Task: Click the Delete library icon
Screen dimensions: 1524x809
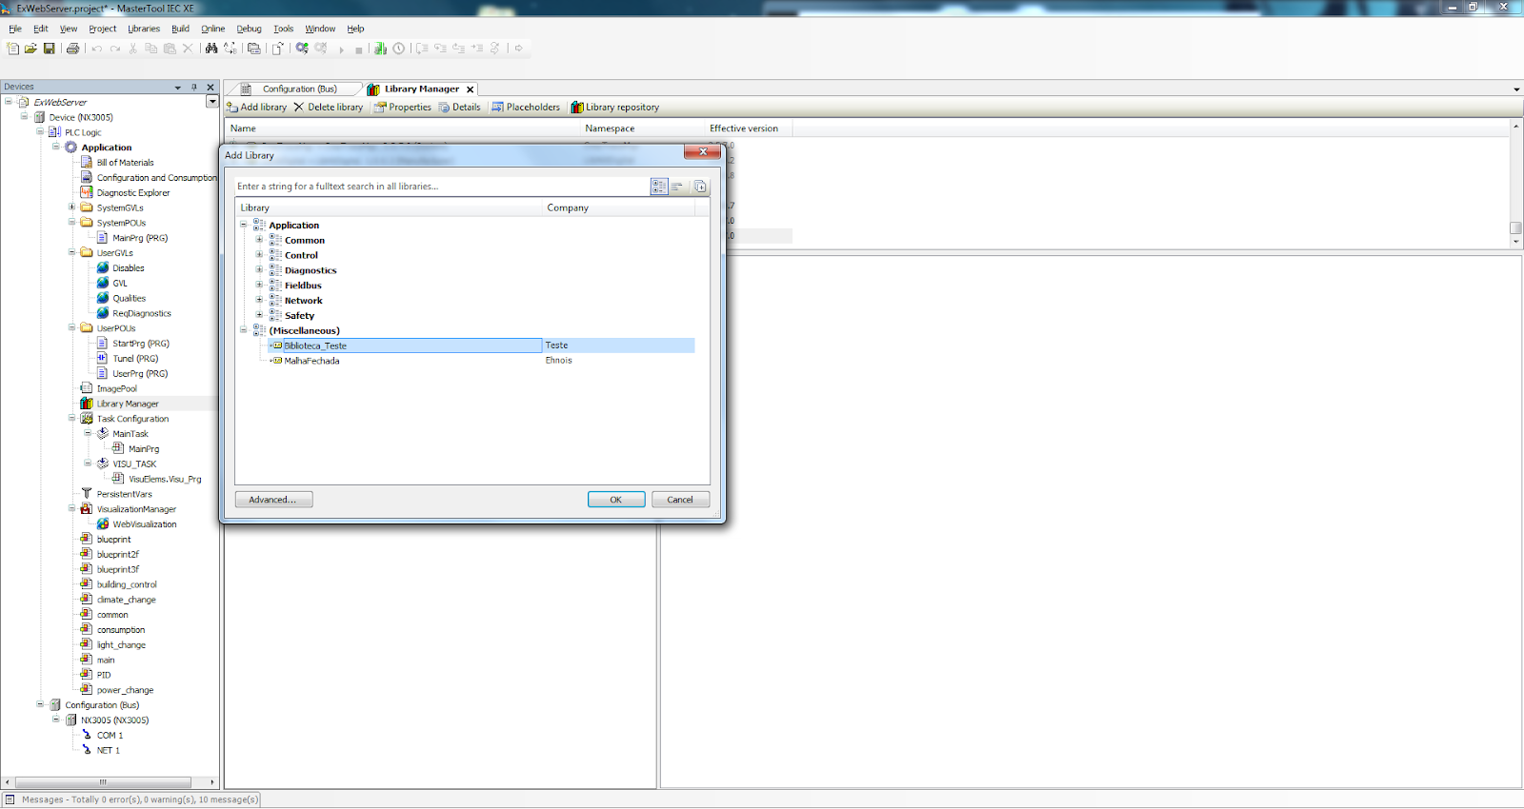Action: (299, 108)
